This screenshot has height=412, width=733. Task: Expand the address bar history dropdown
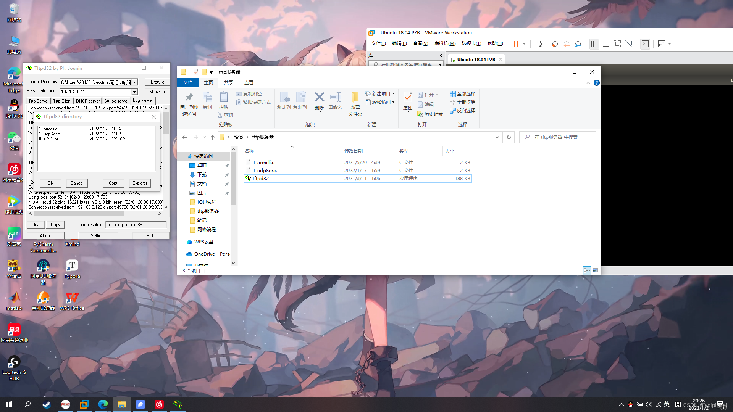[497, 137]
